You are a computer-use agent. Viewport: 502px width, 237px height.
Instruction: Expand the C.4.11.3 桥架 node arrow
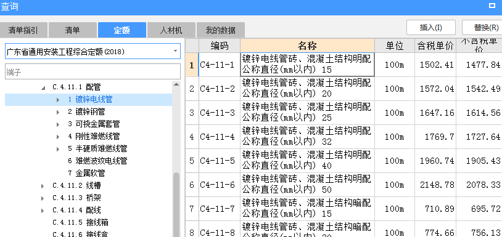pos(43,198)
